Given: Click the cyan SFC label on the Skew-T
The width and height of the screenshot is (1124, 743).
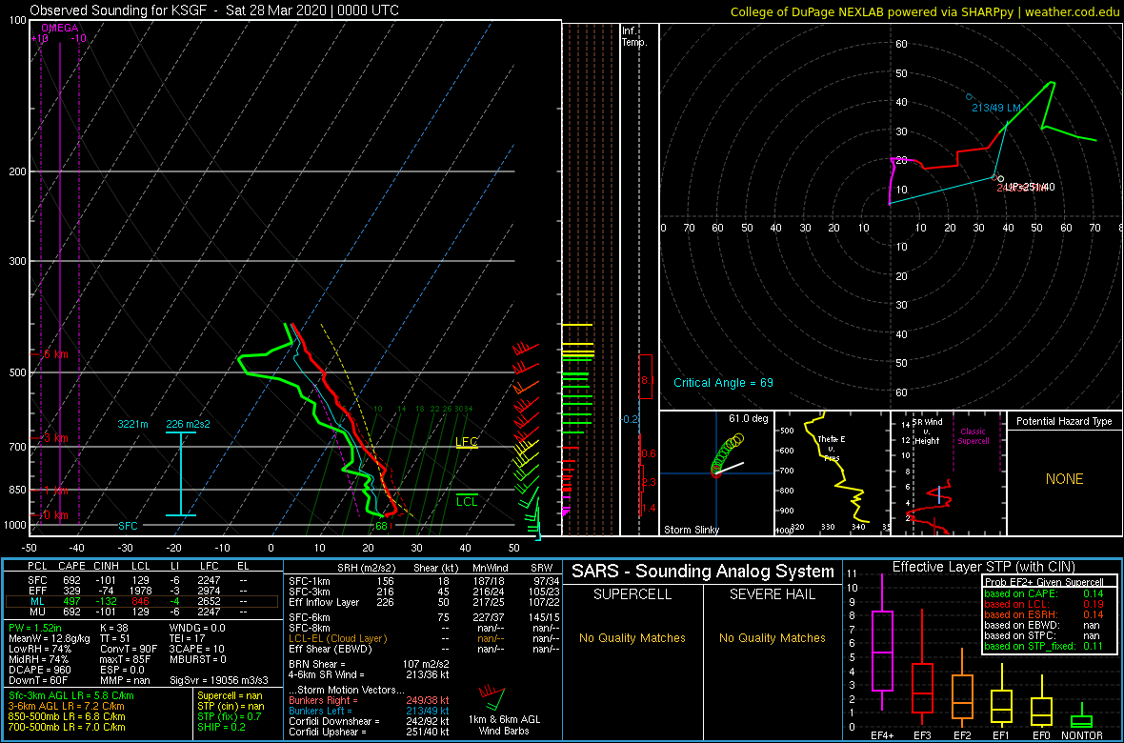Looking at the screenshot, I should [129, 526].
